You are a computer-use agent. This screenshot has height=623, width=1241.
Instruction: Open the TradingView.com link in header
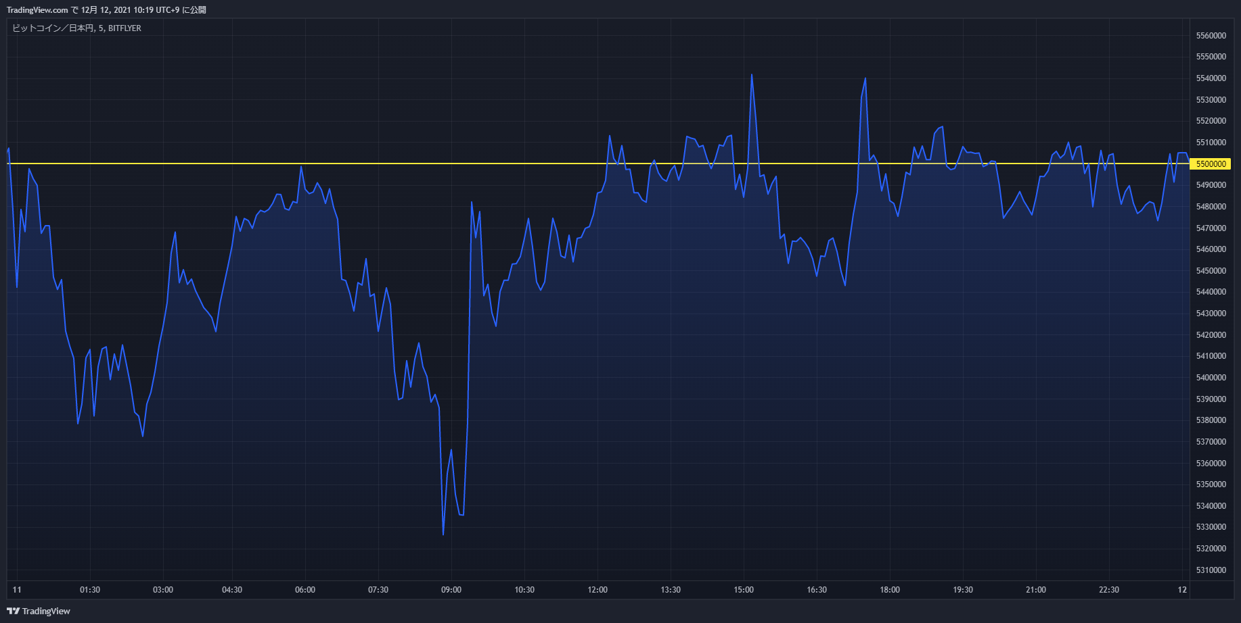click(x=37, y=10)
